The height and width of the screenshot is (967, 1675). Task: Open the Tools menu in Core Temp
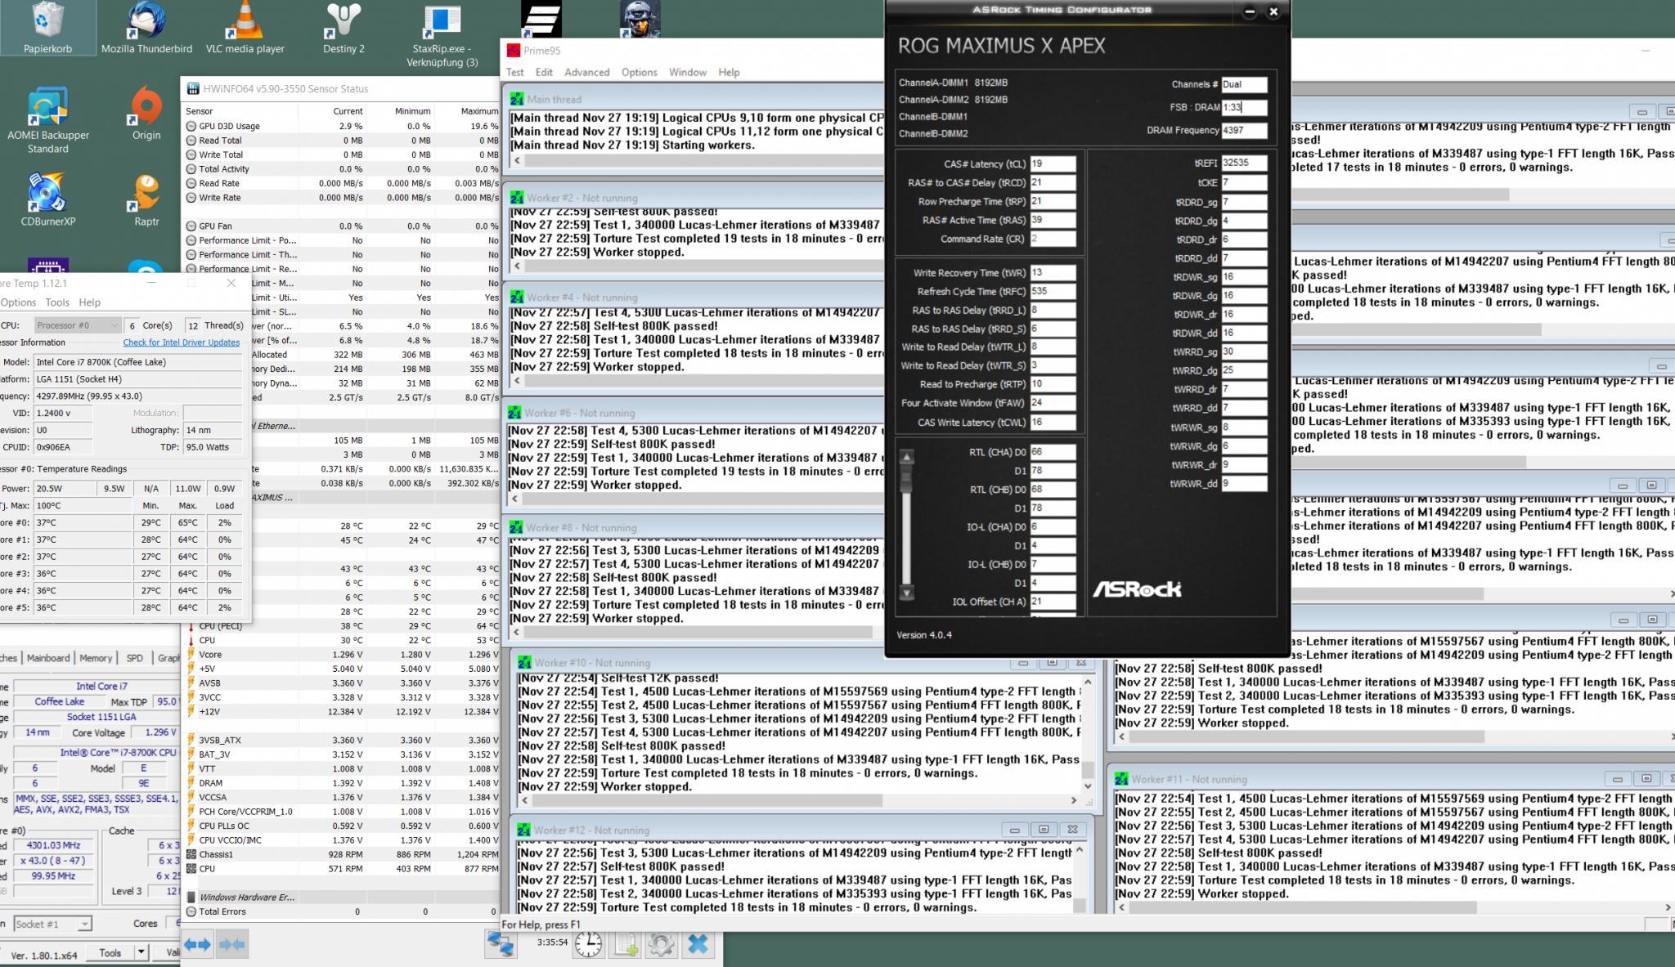tap(57, 302)
